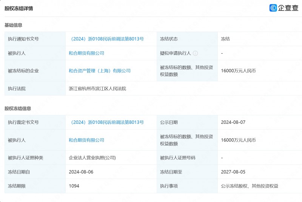Click the court name 浙江省杭州市滨江区人民法院
This screenshot has height=202, width=302.
97,89
